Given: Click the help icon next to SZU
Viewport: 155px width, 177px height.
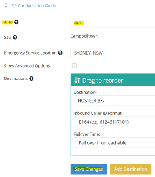Looking at the screenshot, I should pyautogui.click(x=15, y=37).
